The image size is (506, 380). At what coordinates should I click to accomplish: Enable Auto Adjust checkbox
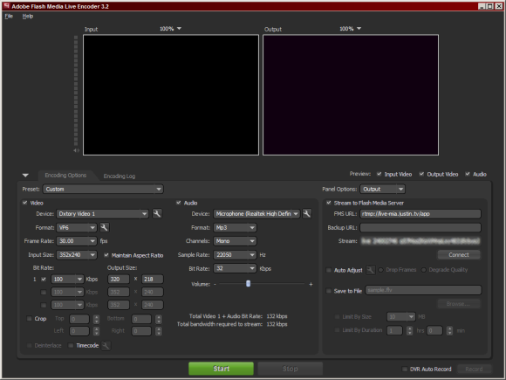coord(329,270)
